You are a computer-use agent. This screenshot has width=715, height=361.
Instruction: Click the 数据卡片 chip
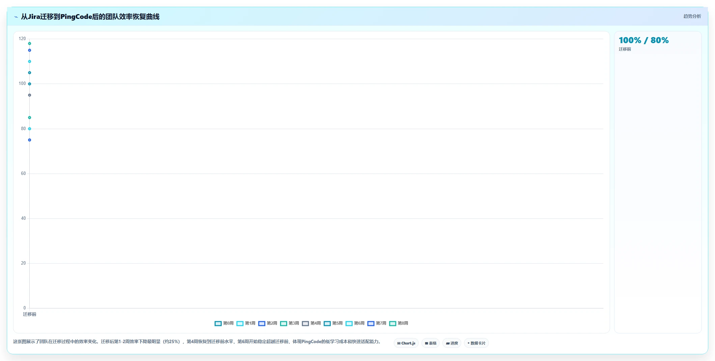click(476, 343)
